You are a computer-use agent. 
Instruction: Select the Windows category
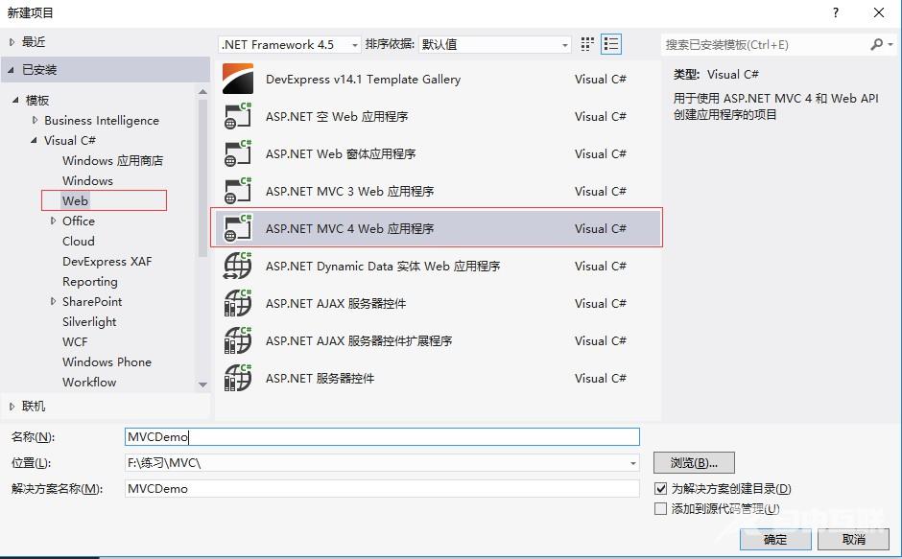tap(87, 180)
